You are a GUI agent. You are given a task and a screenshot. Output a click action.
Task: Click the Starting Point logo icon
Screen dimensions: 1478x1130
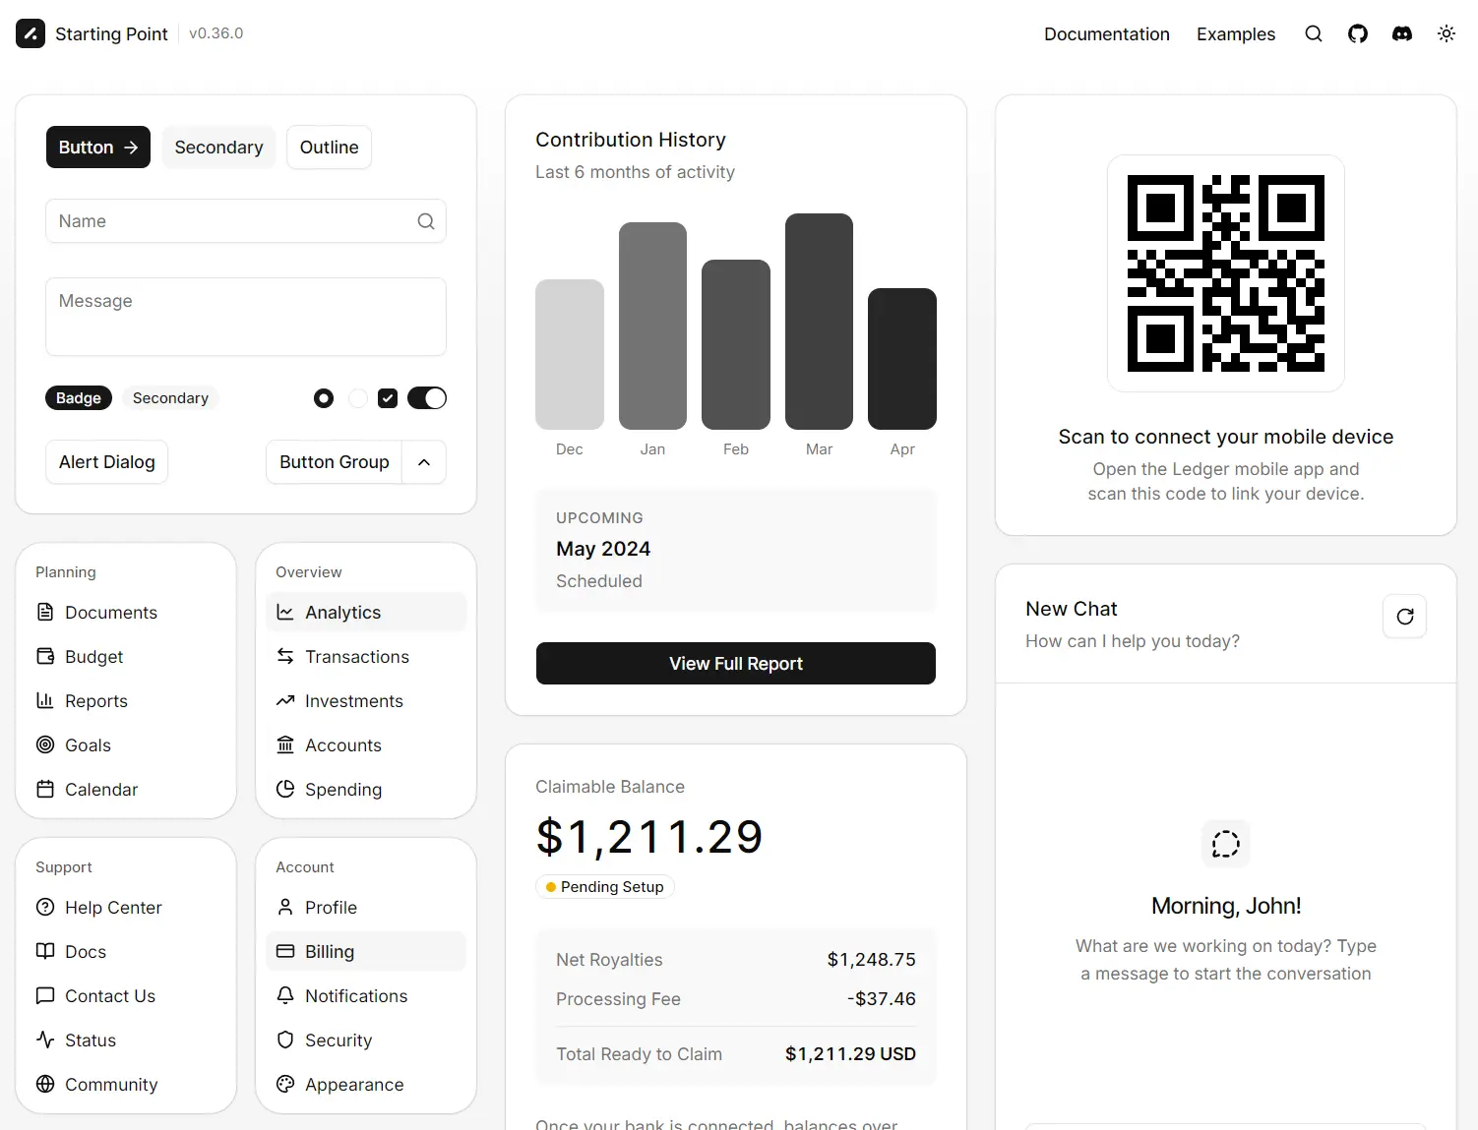tap(31, 33)
